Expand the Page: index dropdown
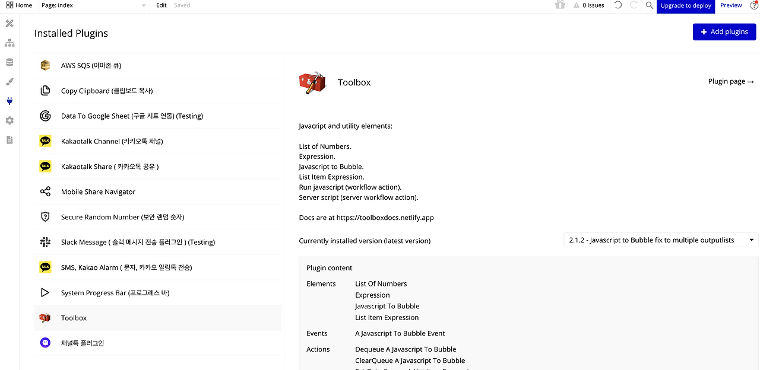This screenshot has width=760, height=370. [x=93, y=5]
